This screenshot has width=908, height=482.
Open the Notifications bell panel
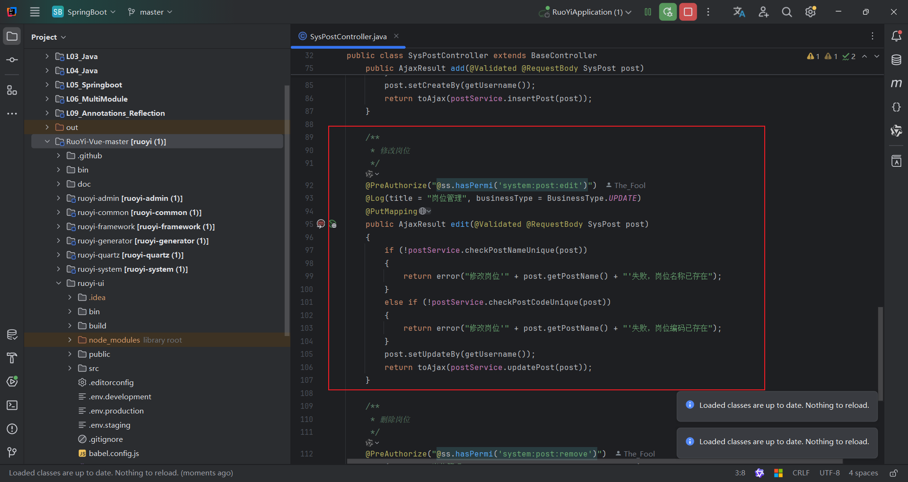click(x=896, y=36)
